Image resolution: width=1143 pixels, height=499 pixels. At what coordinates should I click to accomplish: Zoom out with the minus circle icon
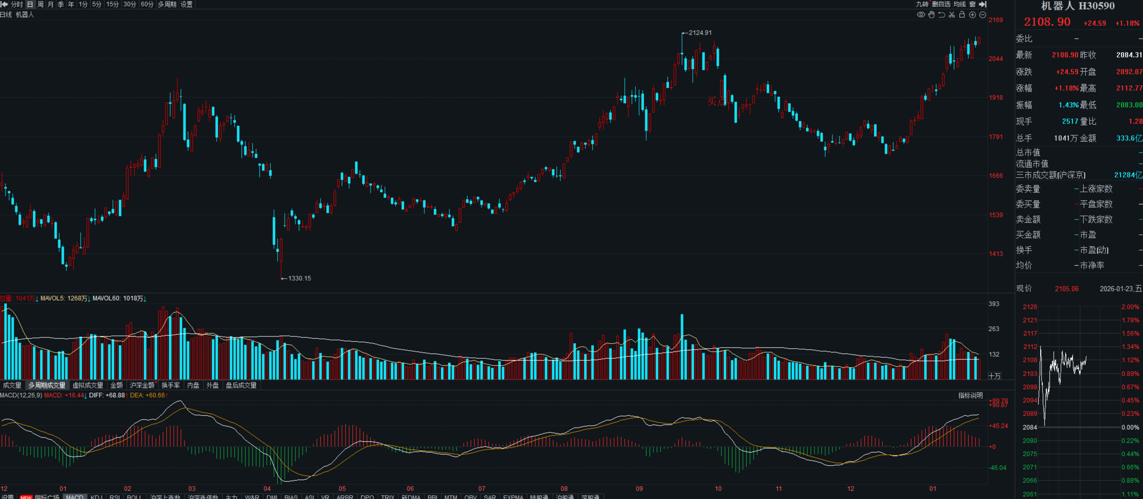(x=982, y=15)
